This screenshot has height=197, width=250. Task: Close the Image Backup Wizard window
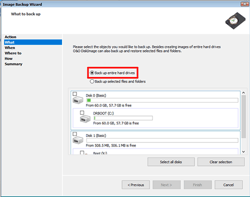244,4
